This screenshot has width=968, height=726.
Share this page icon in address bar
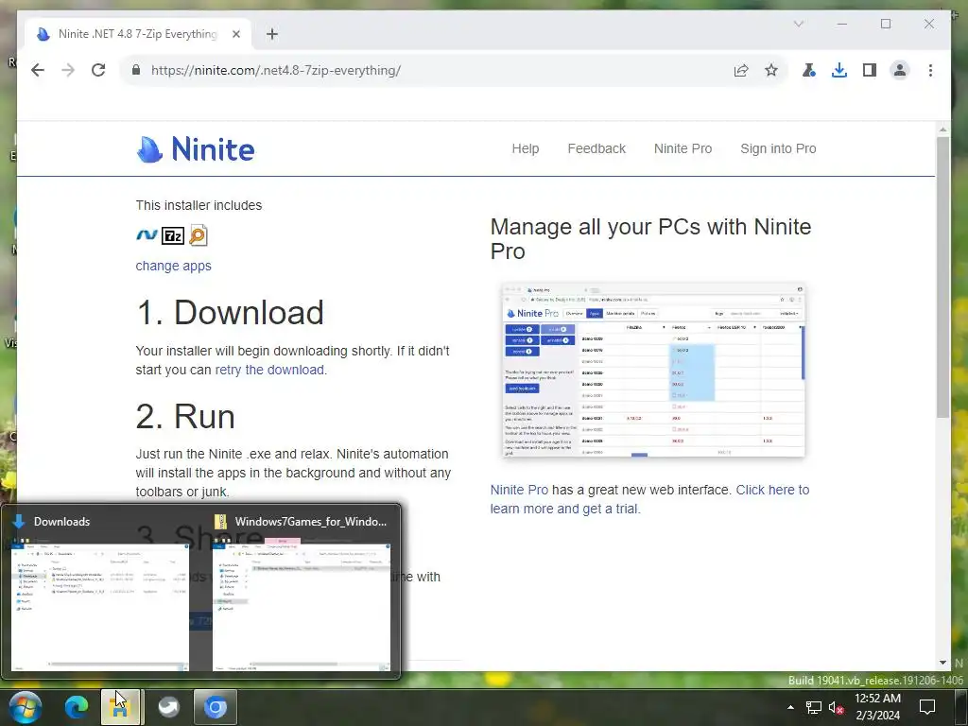(x=741, y=70)
